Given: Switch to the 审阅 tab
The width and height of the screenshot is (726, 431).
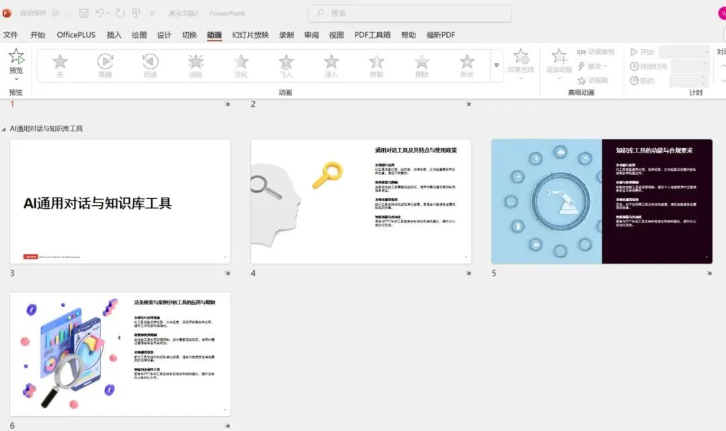Looking at the screenshot, I should point(311,35).
